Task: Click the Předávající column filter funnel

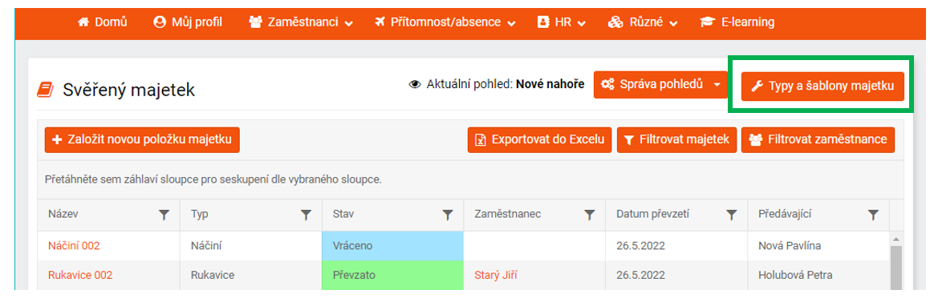Action: coord(873,215)
